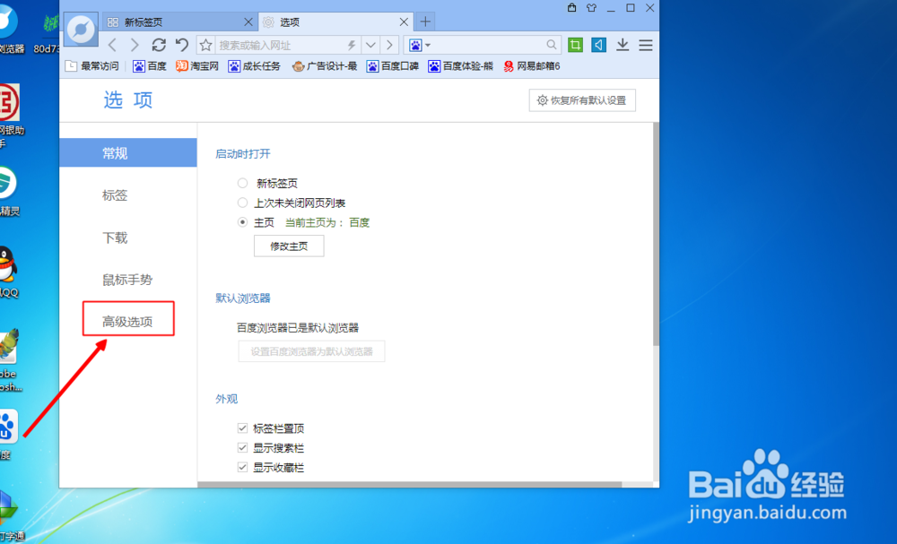
Task: Toggle the 显示搜索栏 checkbox
Action: pos(242,447)
